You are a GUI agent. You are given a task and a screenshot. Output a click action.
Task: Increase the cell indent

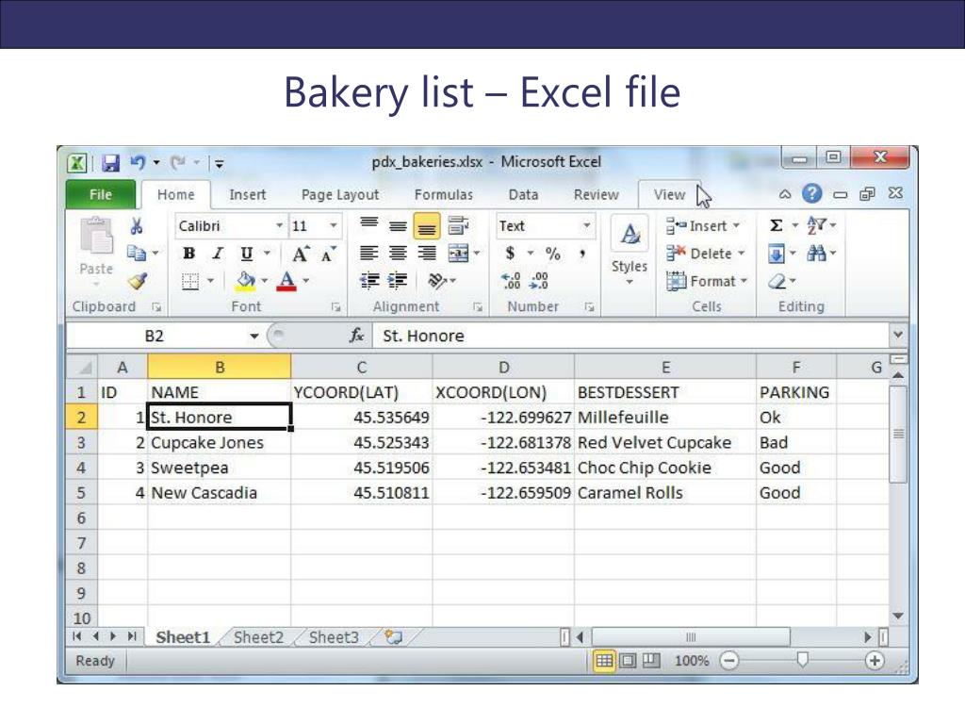click(398, 281)
